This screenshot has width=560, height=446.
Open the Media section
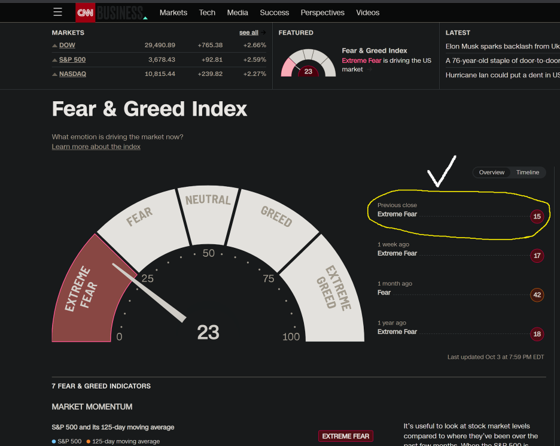(238, 13)
